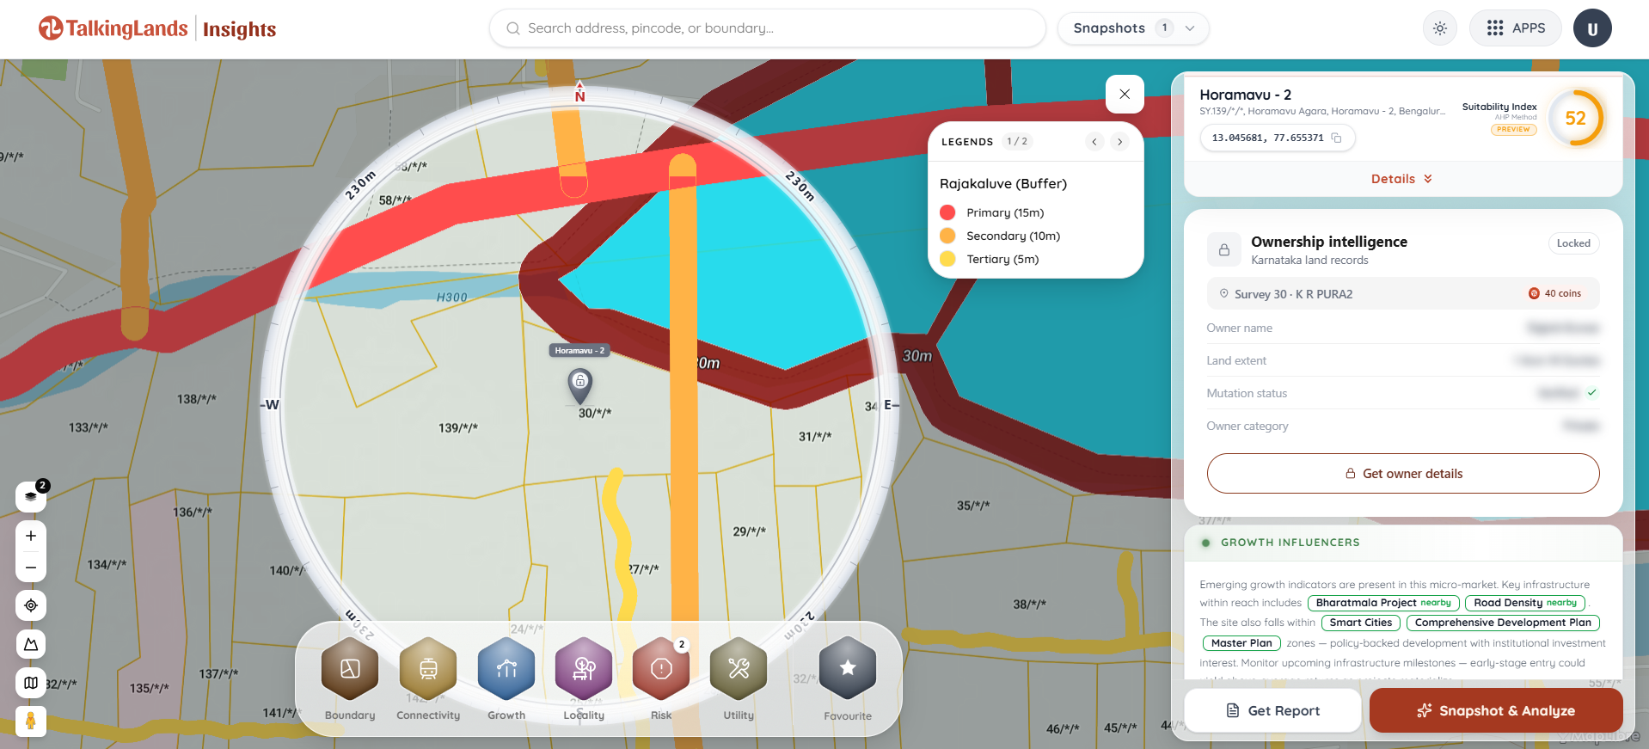Image resolution: width=1649 pixels, height=749 pixels.
Task: Click the TalkingLands Insights logo
Action: coord(157,28)
